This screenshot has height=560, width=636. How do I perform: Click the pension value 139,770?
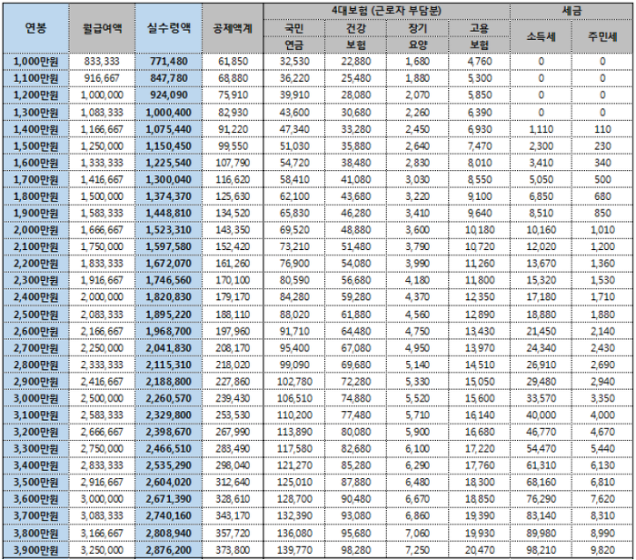tap(294, 551)
